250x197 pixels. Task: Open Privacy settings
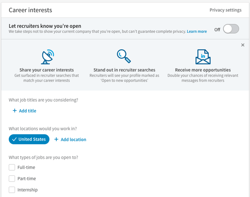tap(225, 10)
